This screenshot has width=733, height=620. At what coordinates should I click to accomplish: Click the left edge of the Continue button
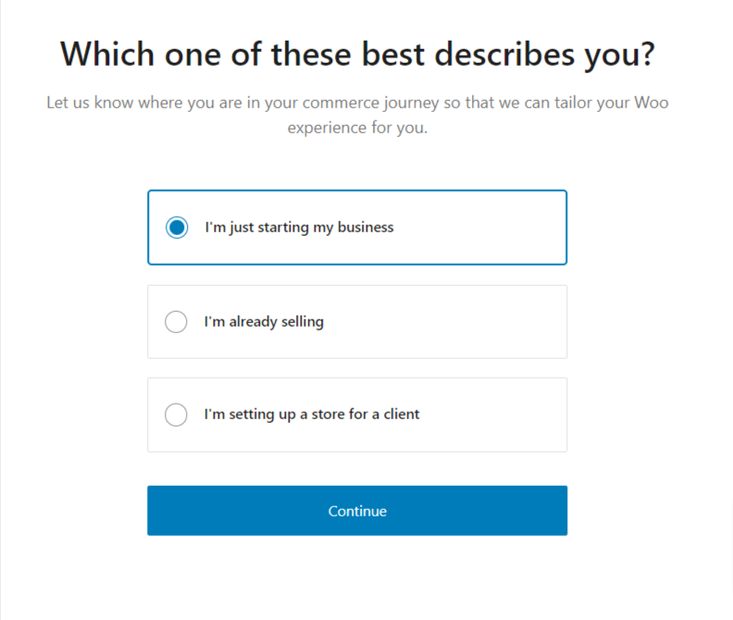[159, 511]
